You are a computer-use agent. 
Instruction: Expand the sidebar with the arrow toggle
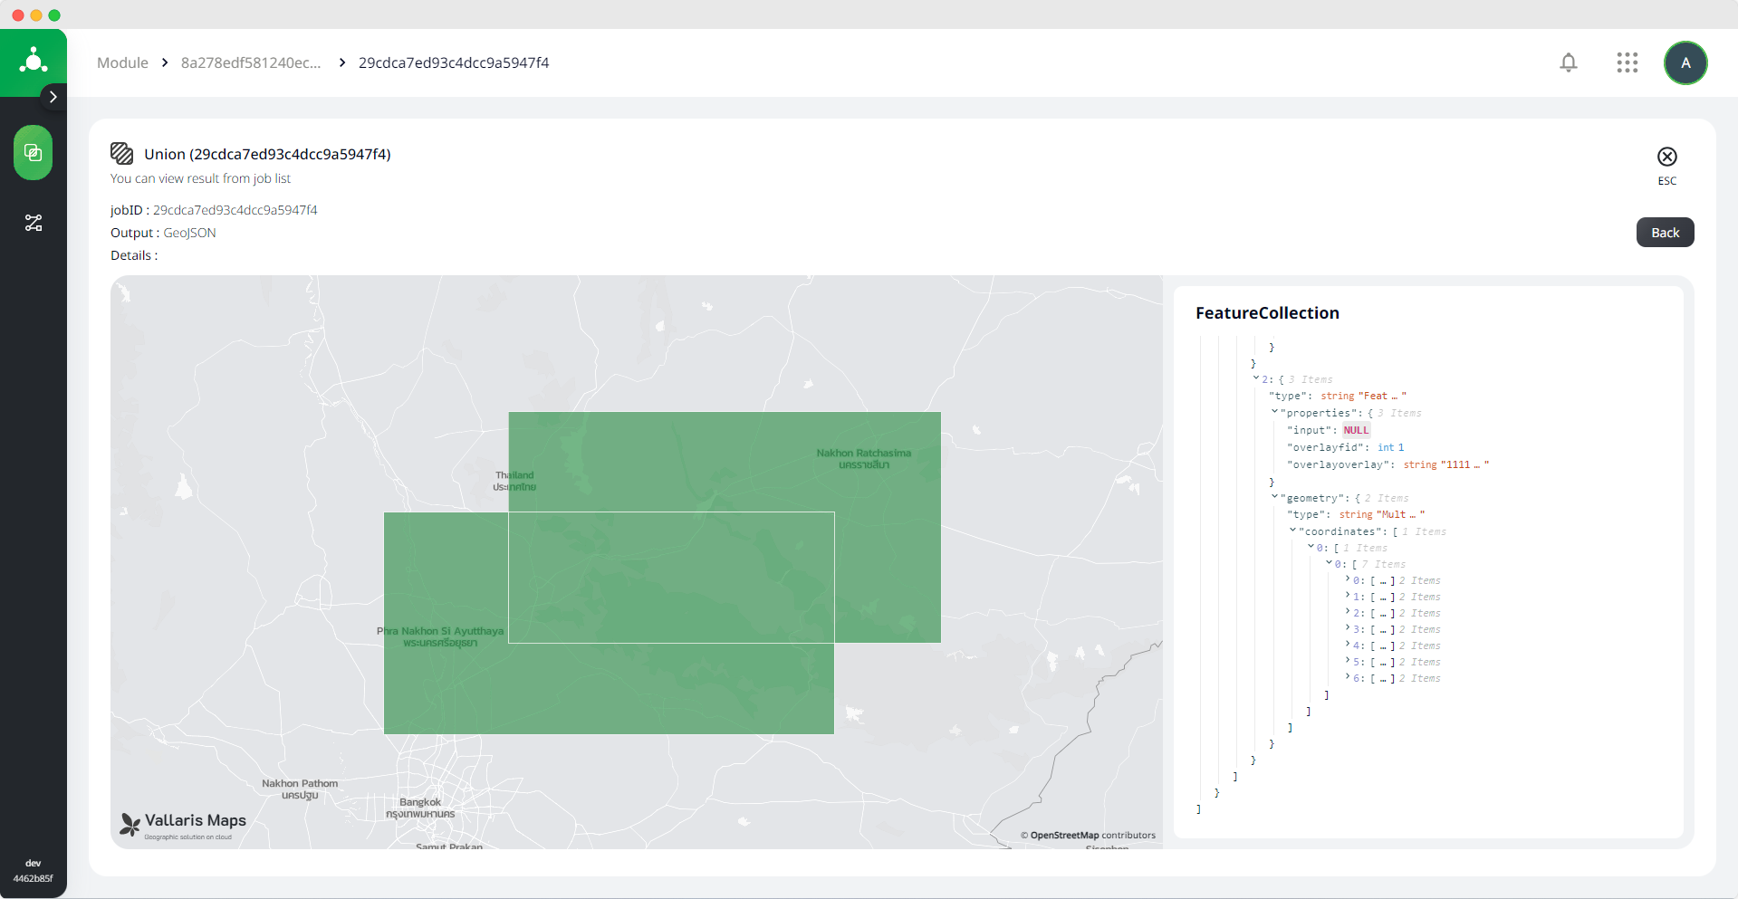[53, 97]
